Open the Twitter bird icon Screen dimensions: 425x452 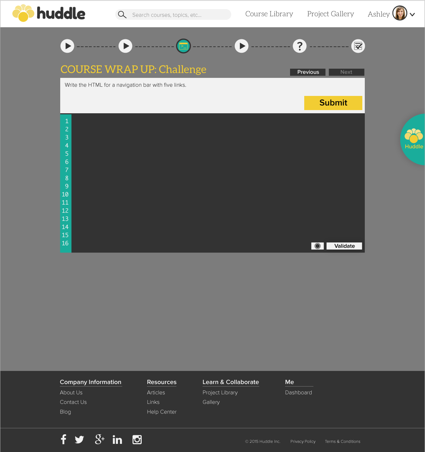tap(79, 440)
